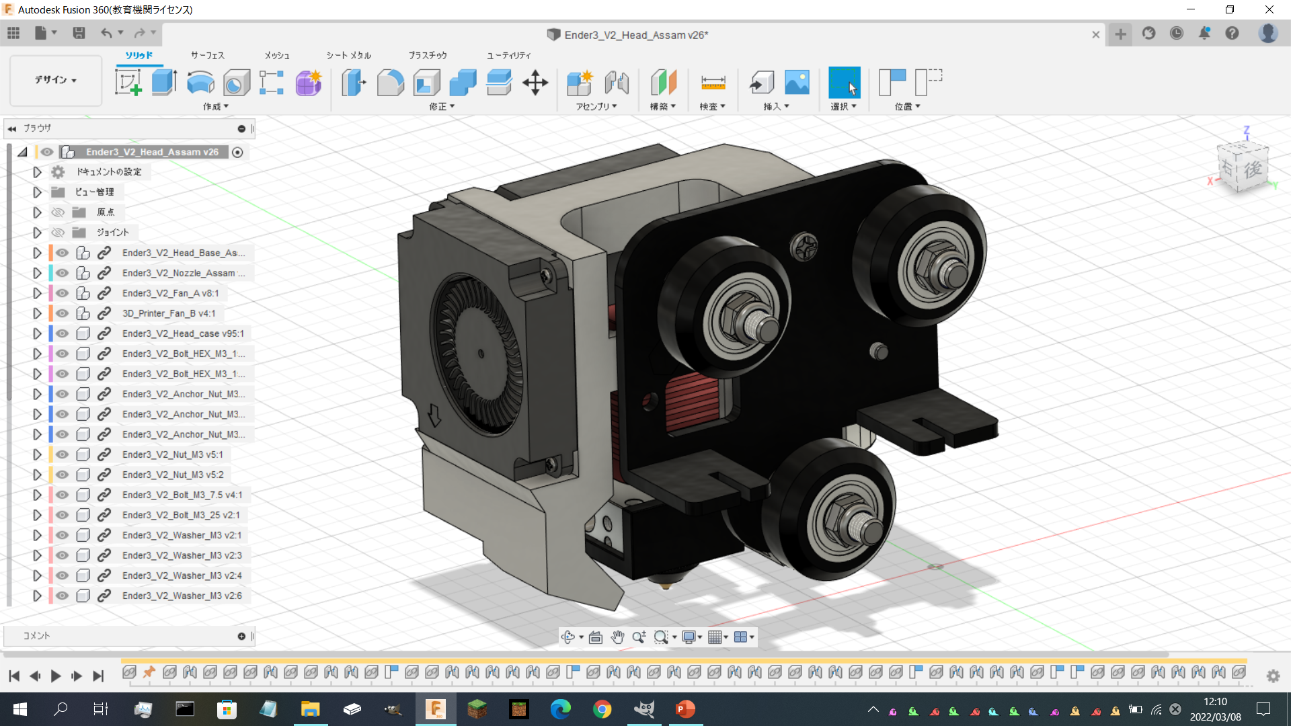The width and height of the screenshot is (1291, 726).
Task: Open the Design workspace dropdown
Action: pyautogui.click(x=56, y=80)
